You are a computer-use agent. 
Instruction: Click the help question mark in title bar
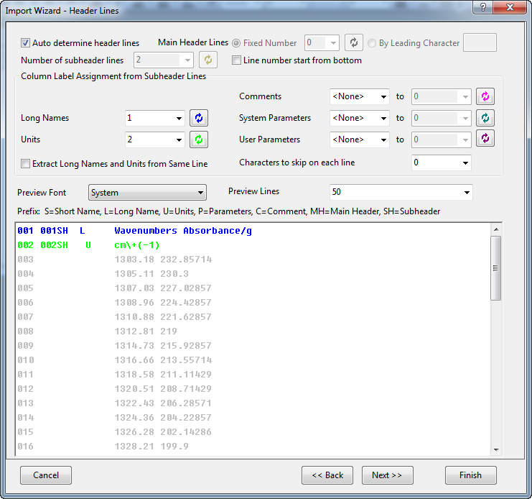[484, 8]
